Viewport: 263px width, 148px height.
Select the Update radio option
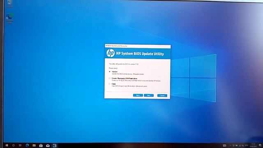click(110, 72)
